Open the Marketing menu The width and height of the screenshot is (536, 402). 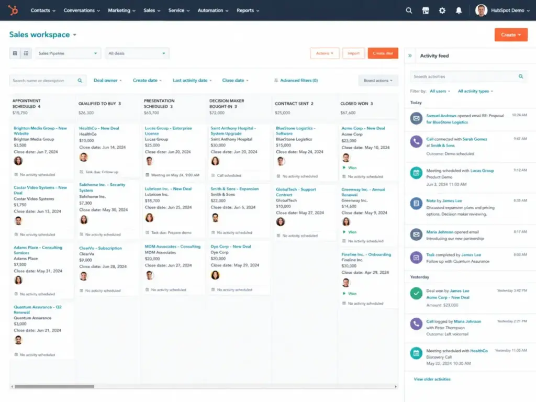(121, 10)
